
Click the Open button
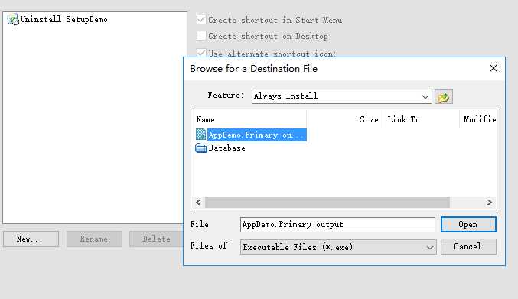pyautogui.click(x=468, y=224)
